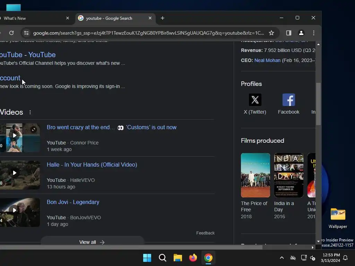Click 'Revenue: 7.952 billion USD' text

(278, 50)
